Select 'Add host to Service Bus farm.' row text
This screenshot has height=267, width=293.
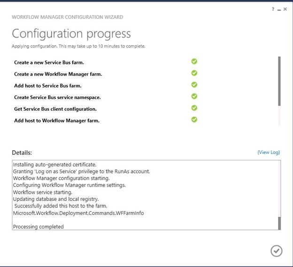tap(48, 86)
